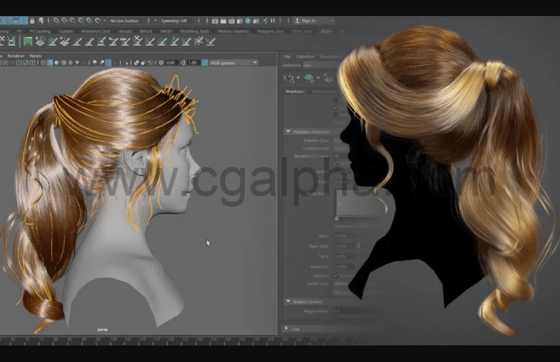
Task: Toggle smooth shade all viewport icon
Action: coord(50,63)
